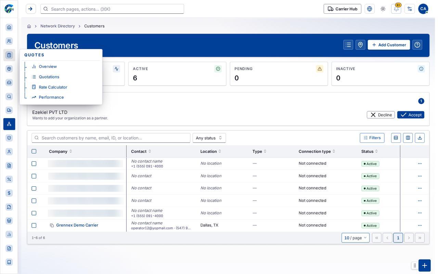Image resolution: width=438 pixels, height=274 pixels.
Task: Sort by the Status column
Action: 370,151
